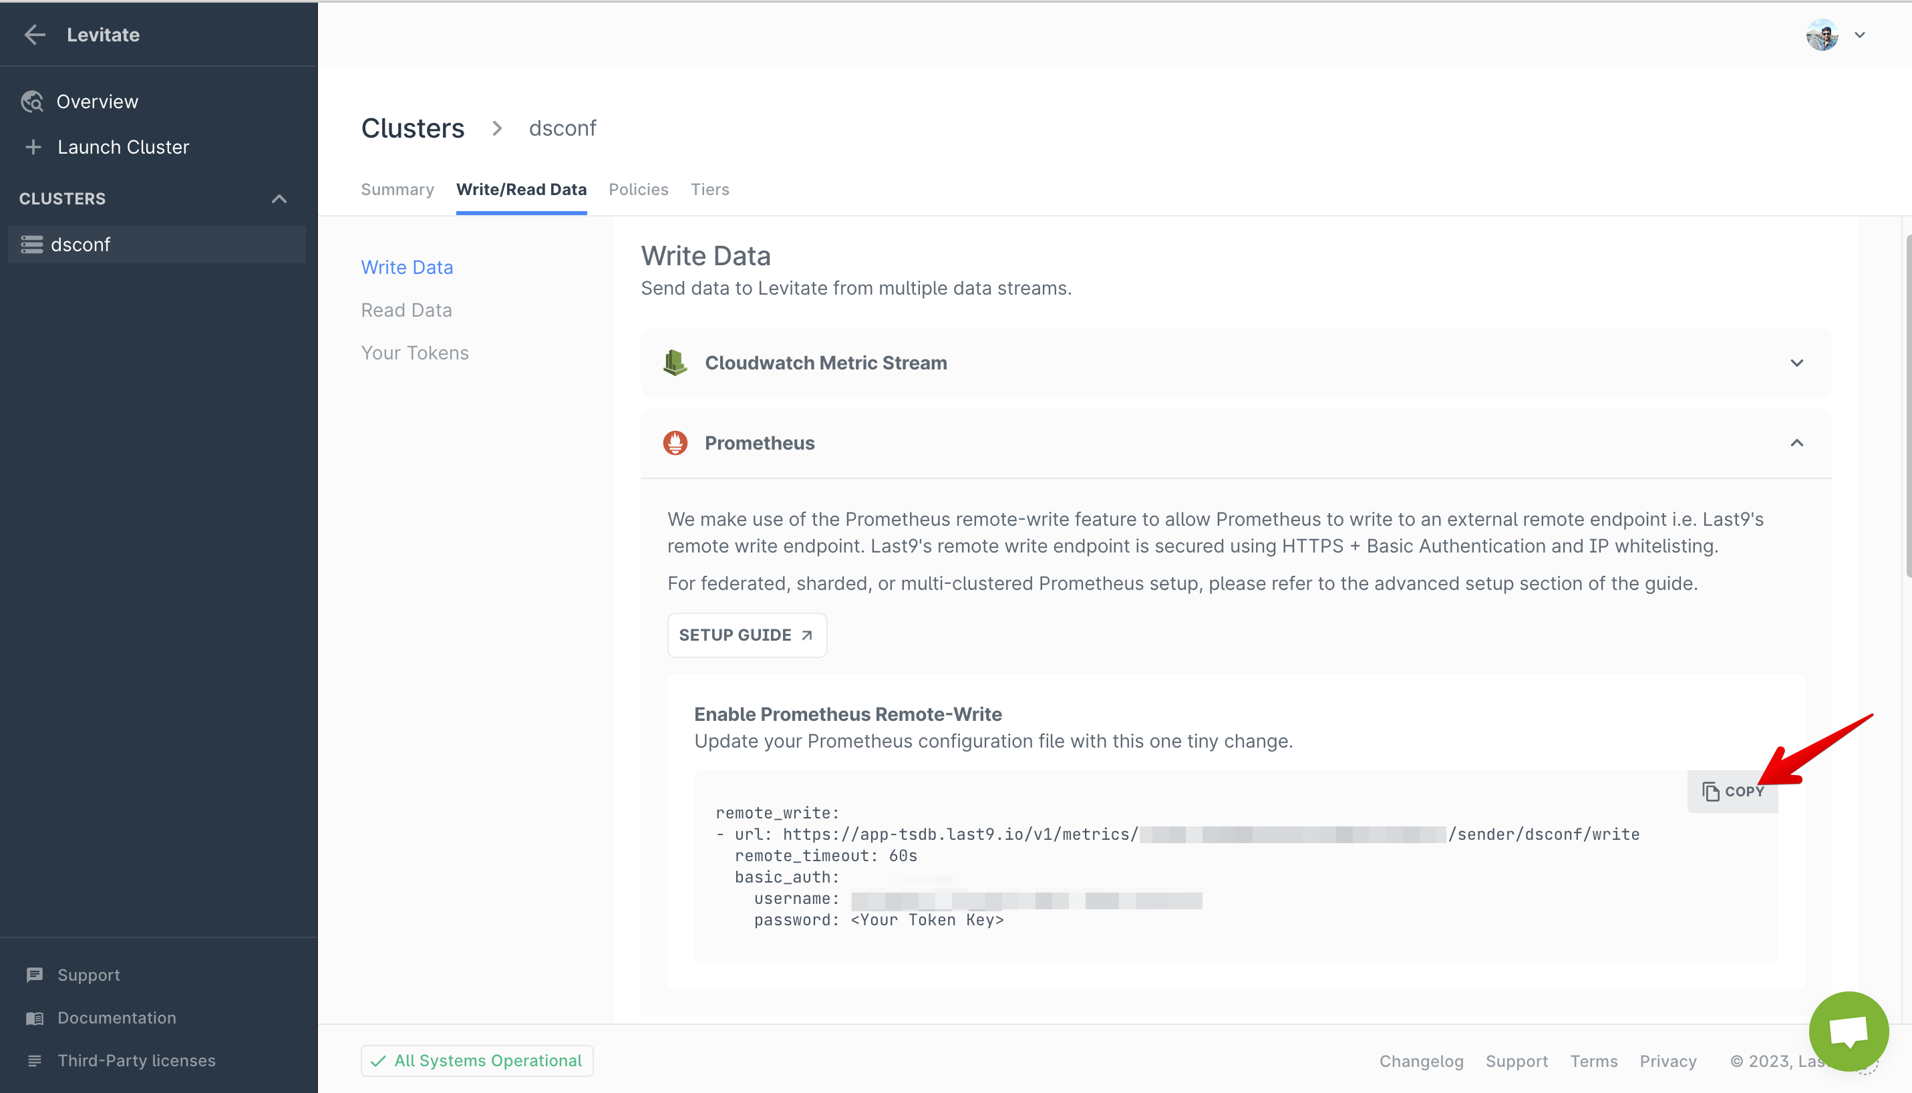Open the Overview page icon in the sidebar
1912x1093 pixels.
pos(32,102)
